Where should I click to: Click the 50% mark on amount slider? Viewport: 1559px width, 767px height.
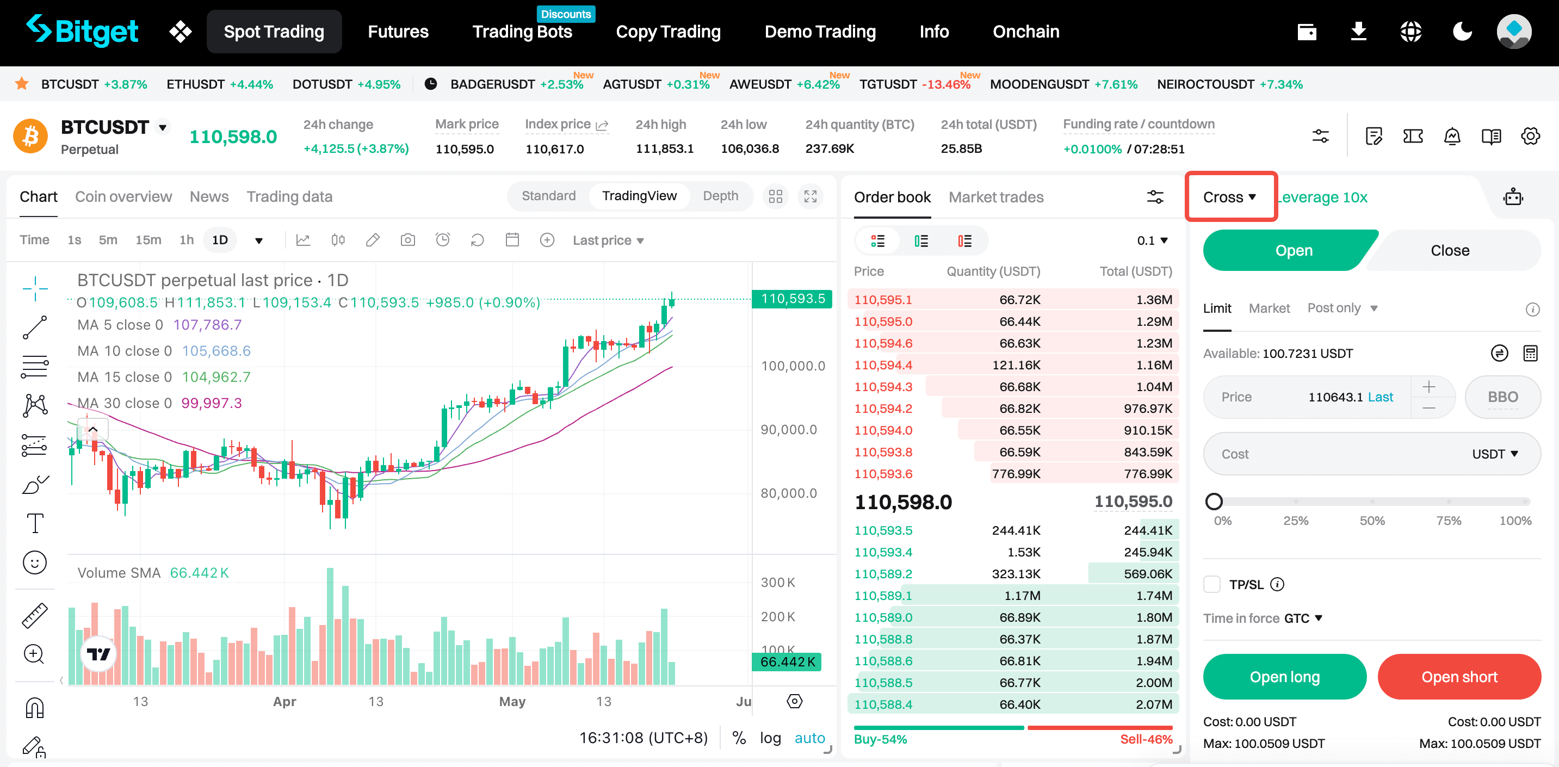coord(1371,502)
